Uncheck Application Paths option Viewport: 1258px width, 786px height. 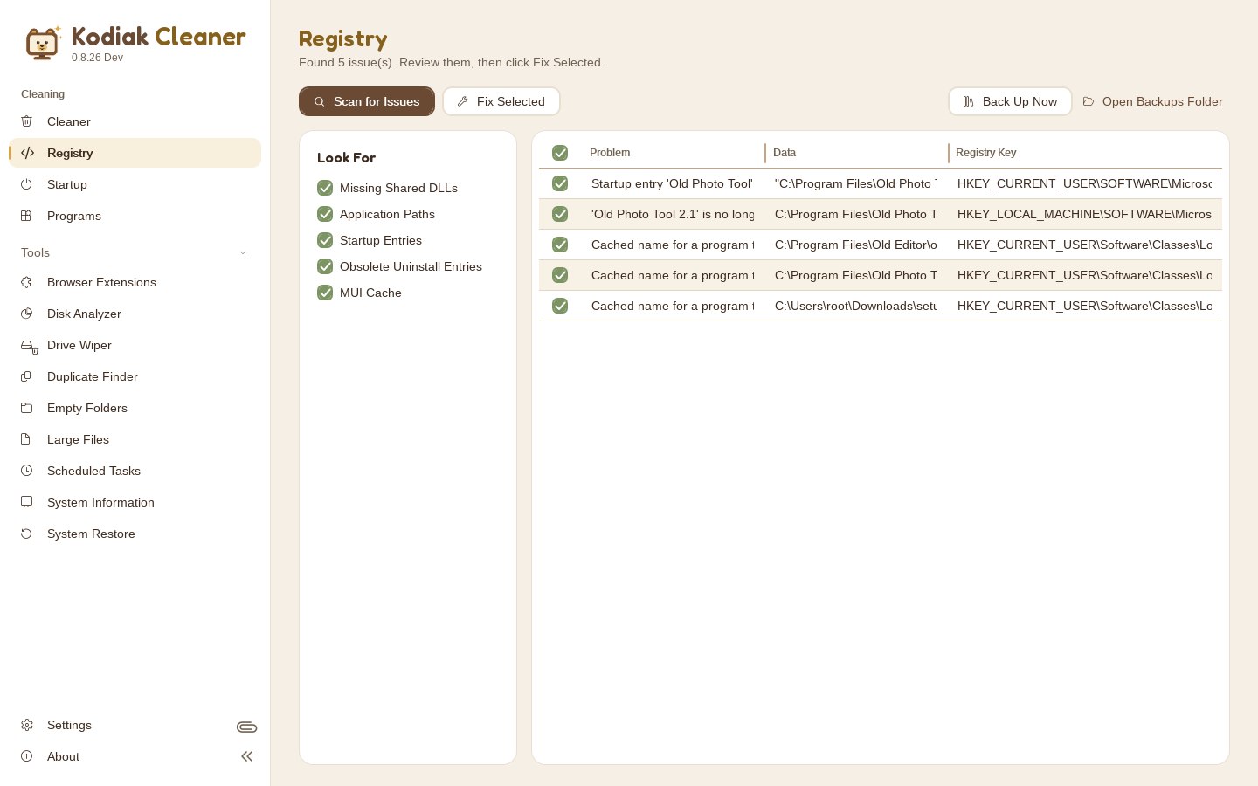coord(325,214)
